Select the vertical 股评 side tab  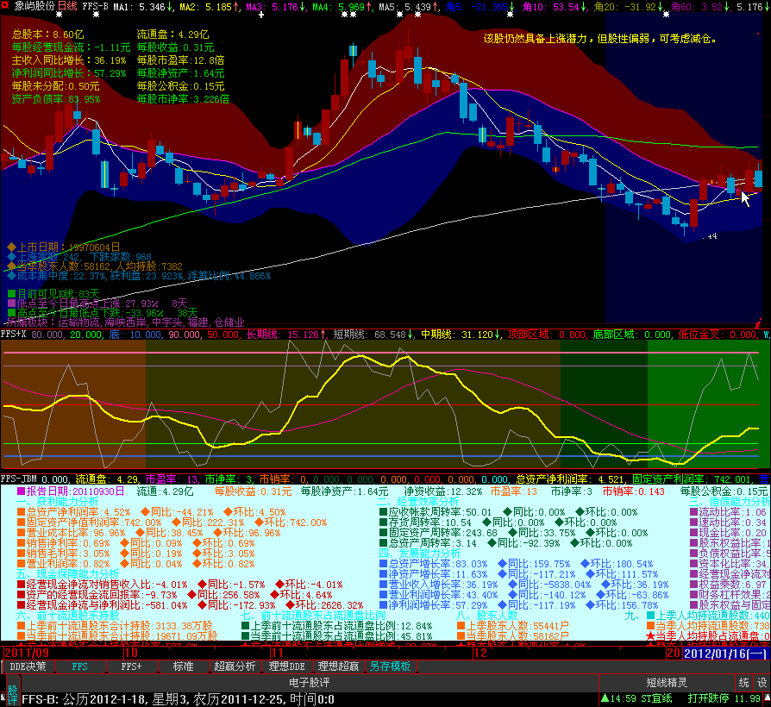pyautogui.click(x=12, y=691)
